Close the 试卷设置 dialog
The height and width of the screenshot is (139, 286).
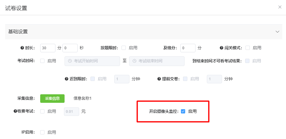[x=280, y=7]
